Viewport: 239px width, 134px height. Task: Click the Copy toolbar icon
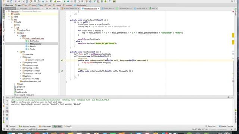click(27, 1)
